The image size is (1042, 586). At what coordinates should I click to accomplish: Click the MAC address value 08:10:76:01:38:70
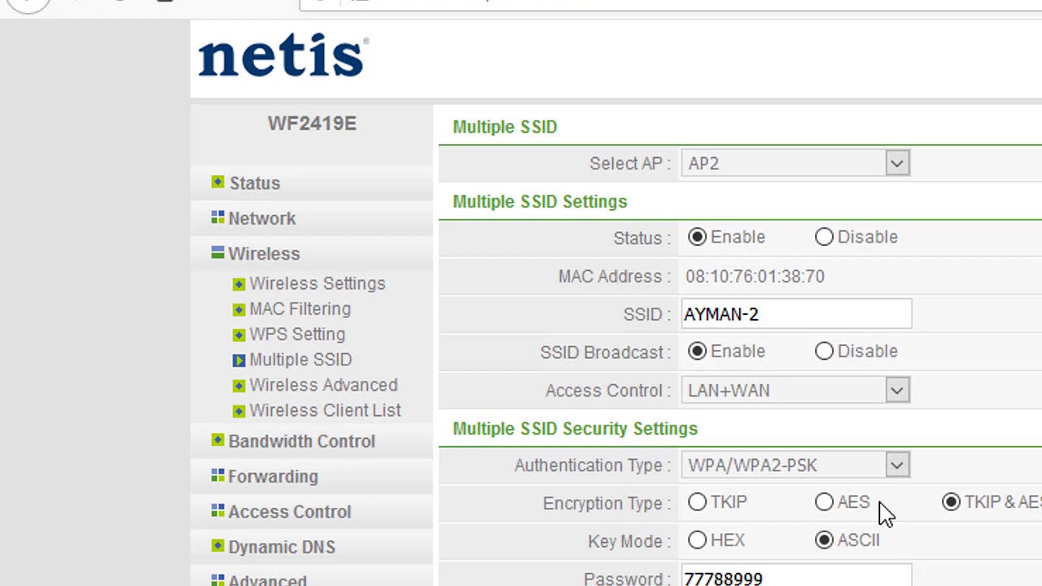click(755, 277)
